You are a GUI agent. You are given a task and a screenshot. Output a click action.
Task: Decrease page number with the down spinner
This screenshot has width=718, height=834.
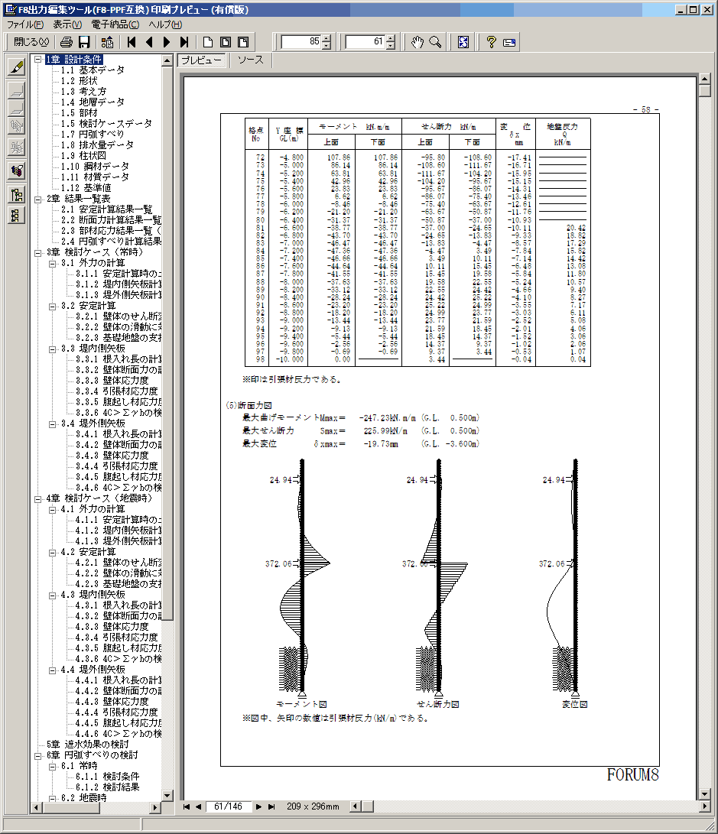tap(391, 46)
